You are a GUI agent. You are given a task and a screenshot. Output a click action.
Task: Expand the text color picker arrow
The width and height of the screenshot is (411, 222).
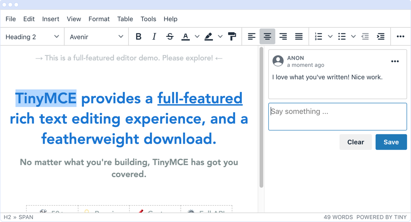click(197, 37)
